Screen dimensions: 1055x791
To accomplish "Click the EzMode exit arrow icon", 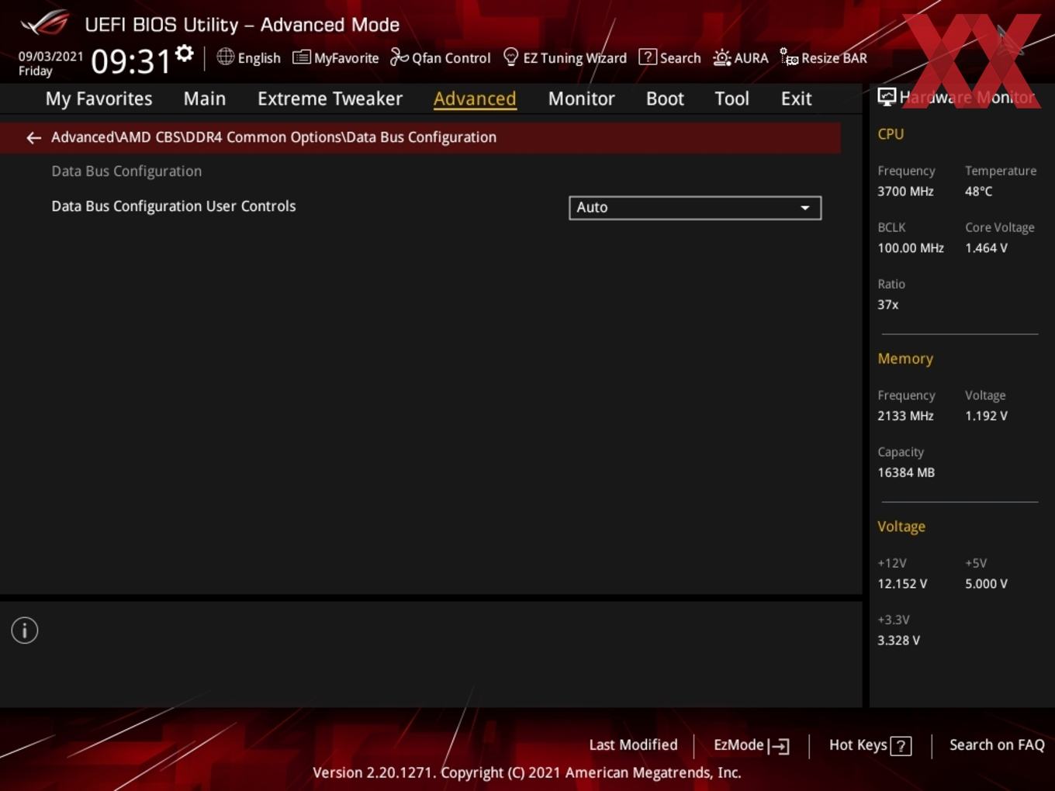I will click(779, 746).
